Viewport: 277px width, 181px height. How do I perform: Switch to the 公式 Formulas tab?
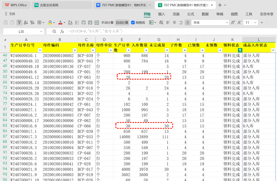191,14
